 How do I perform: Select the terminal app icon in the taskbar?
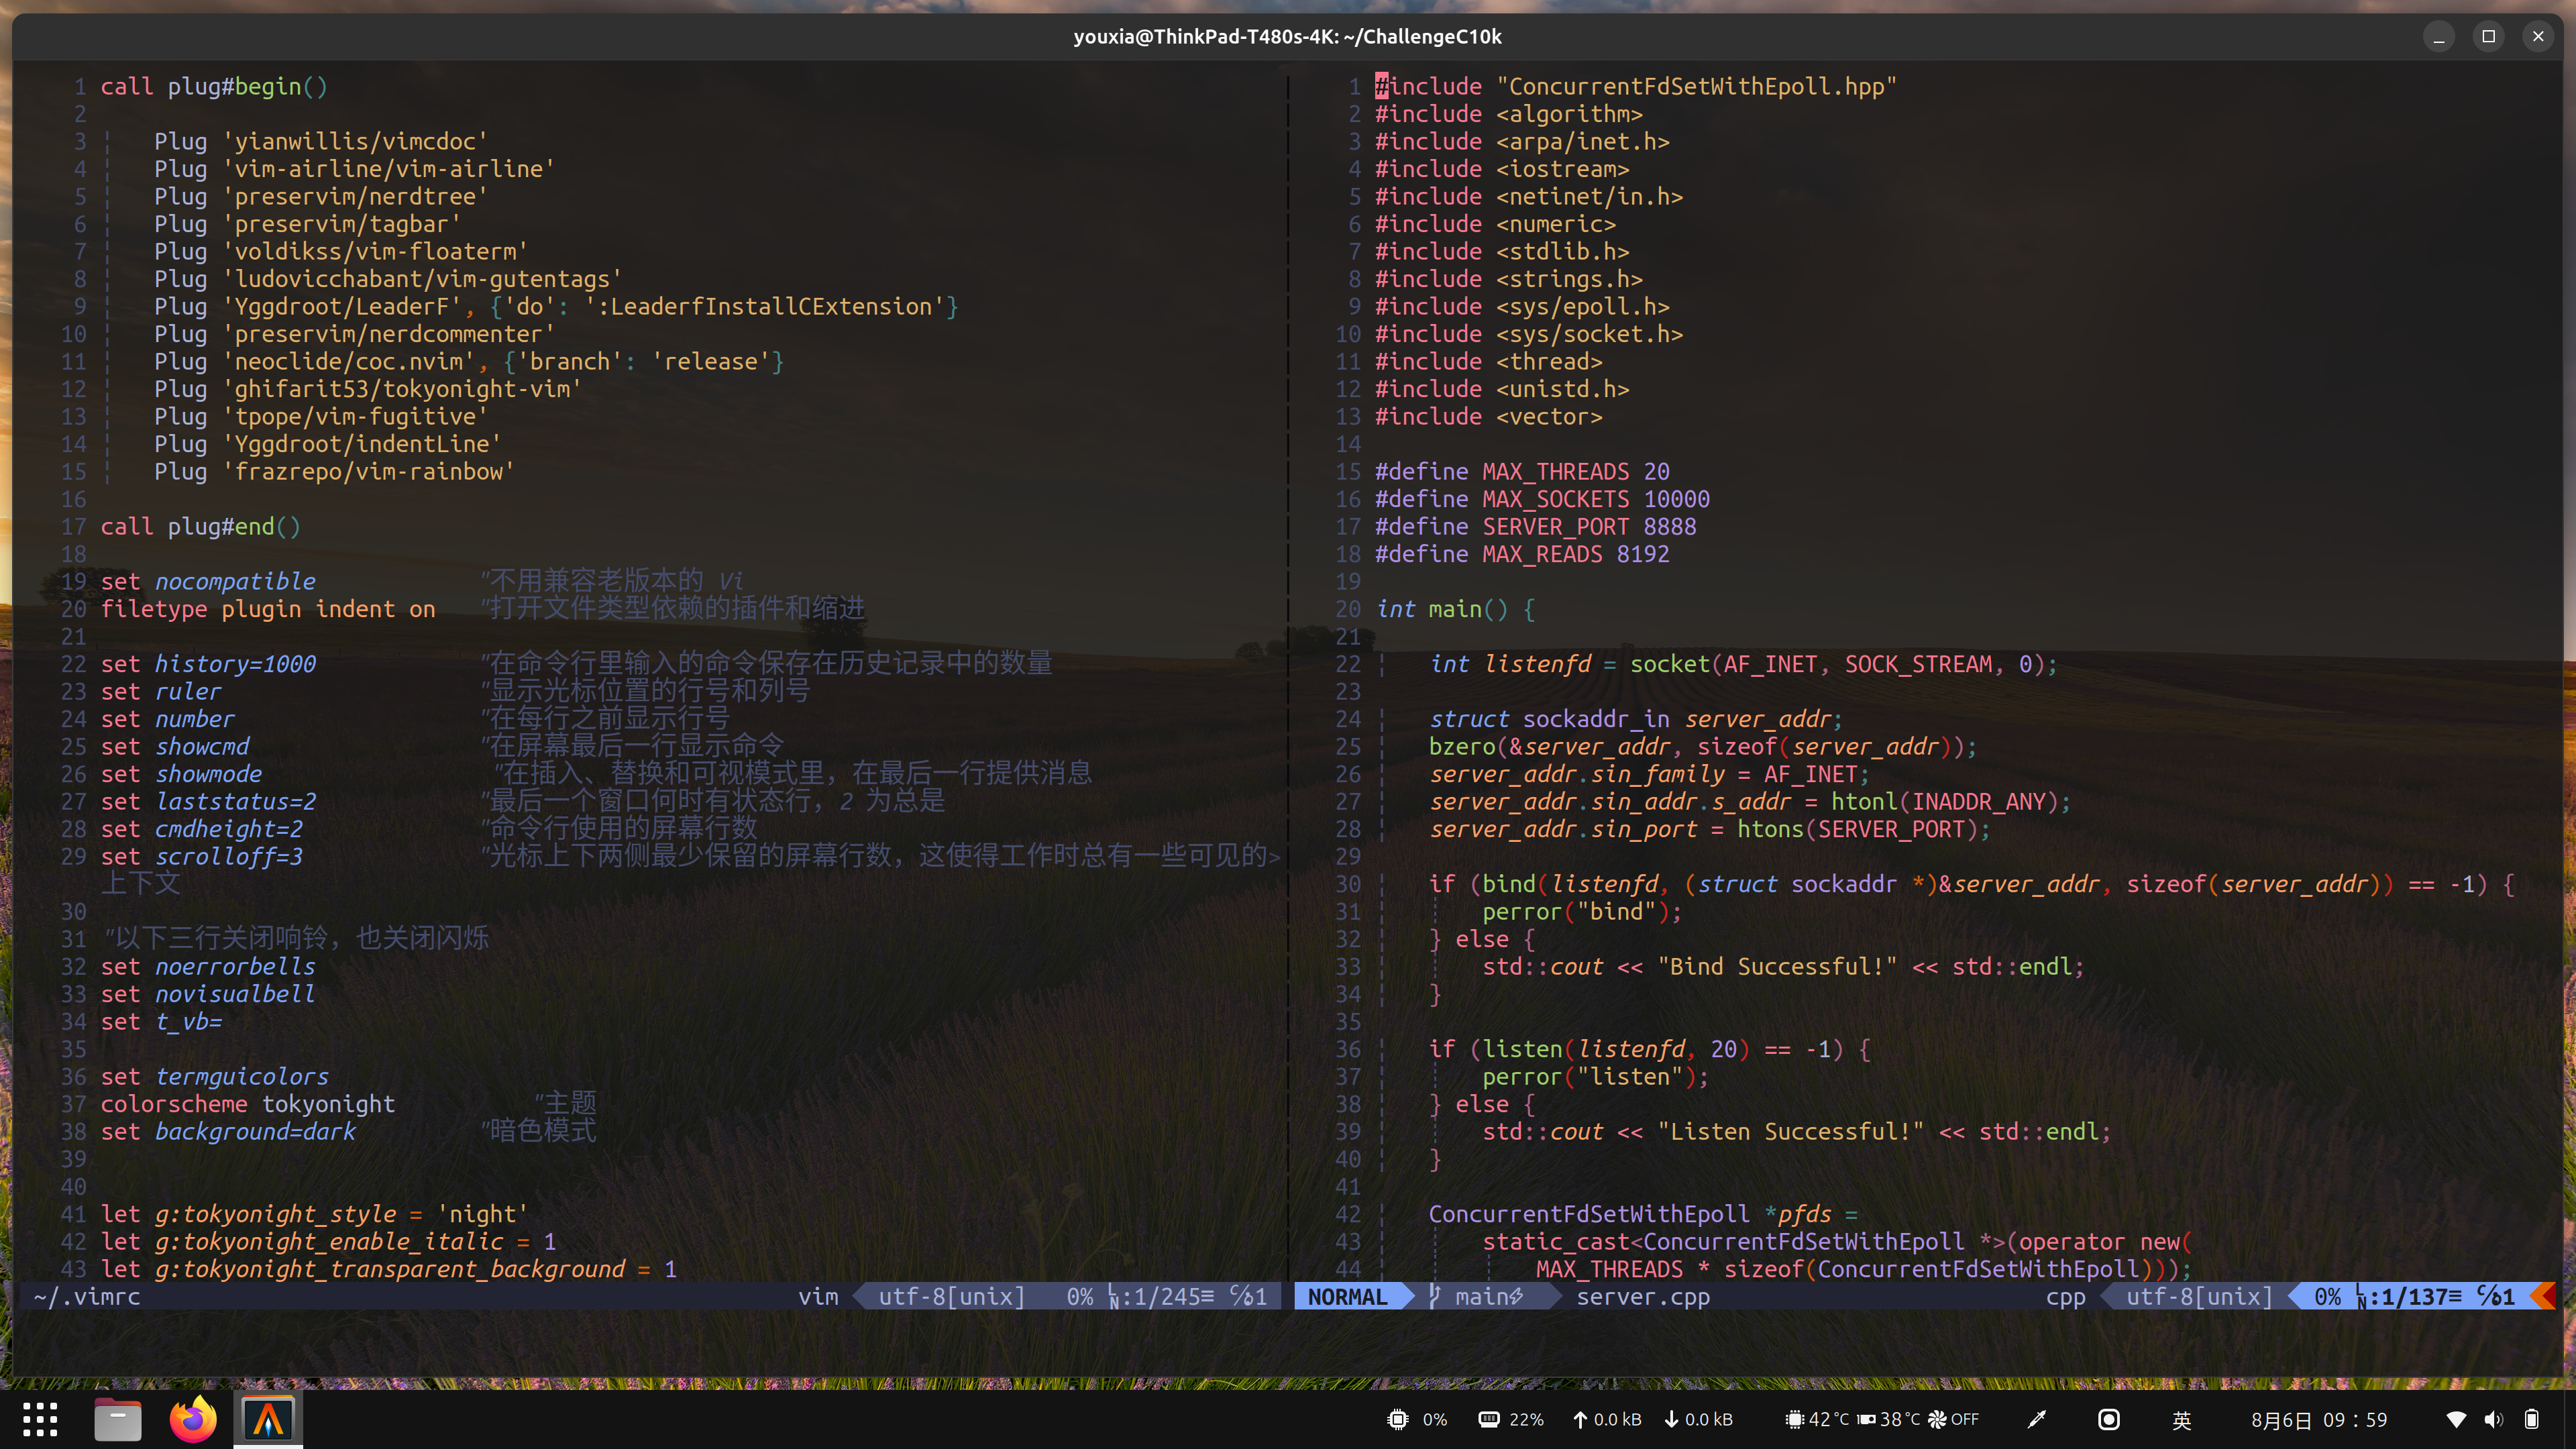pos(267,1418)
